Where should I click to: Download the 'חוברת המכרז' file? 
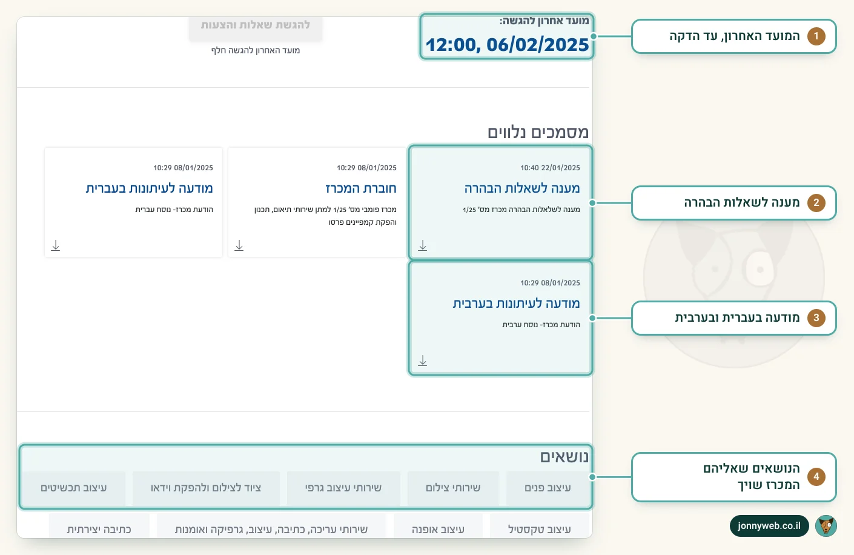tap(239, 245)
